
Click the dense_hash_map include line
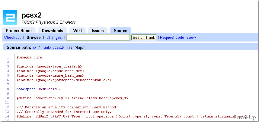(50, 75)
